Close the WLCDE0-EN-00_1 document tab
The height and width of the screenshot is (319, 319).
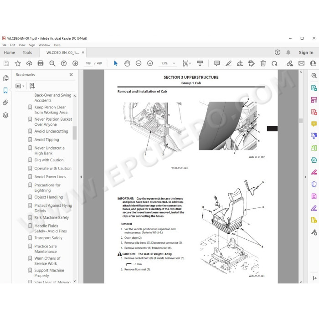pos(83,52)
